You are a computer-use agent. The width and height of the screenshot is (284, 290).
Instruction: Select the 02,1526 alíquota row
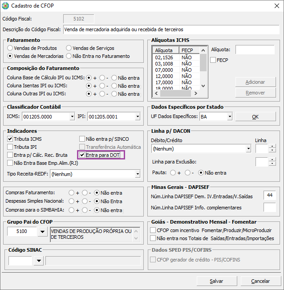176,57
